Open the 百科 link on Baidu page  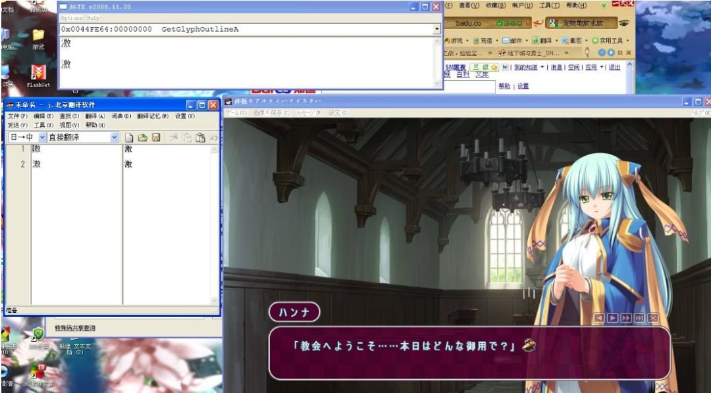[x=463, y=75]
